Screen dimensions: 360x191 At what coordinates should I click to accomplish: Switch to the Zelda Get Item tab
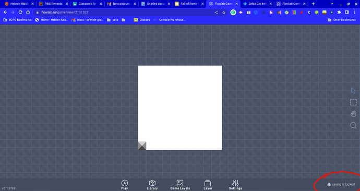point(257,4)
